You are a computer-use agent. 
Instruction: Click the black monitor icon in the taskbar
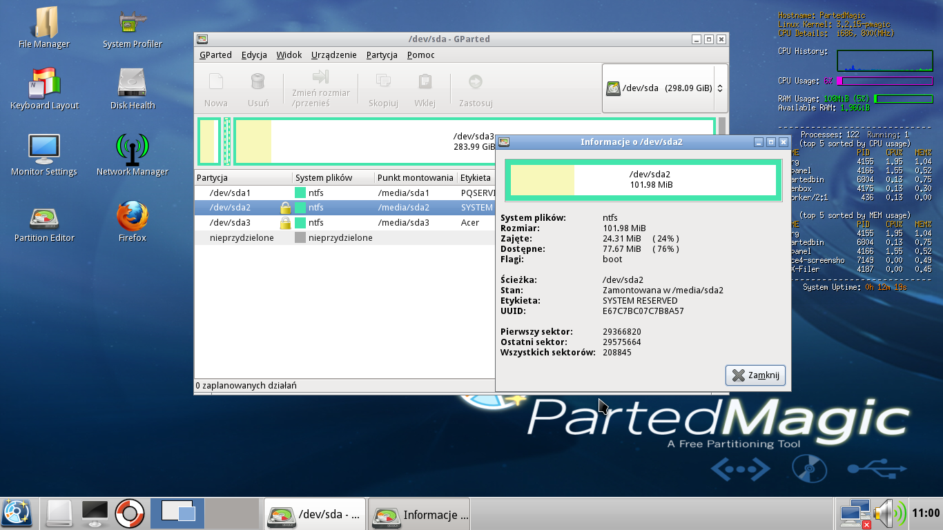click(x=95, y=513)
